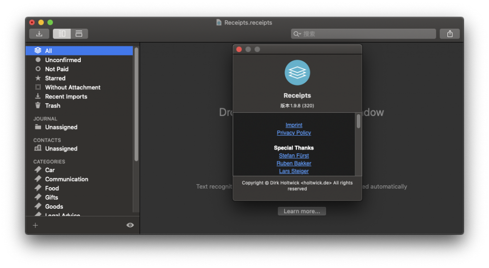Screen dimensions: 489x268
Task: Click the Gifts category tag icon
Action: pyautogui.click(x=38, y=197)
